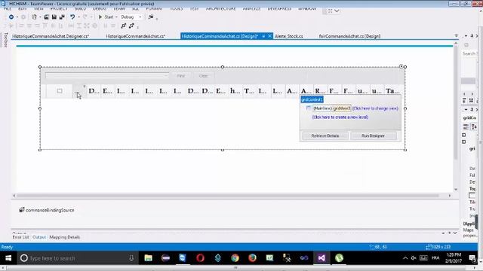The width and height of the screenshot is (483, 271).
Task: Click the Clear button in the grid panel
Action: point(203,76)
